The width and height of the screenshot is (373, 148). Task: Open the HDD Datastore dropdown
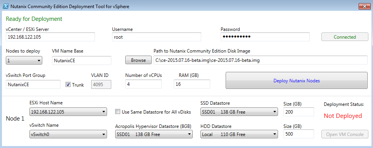[239, 134]
